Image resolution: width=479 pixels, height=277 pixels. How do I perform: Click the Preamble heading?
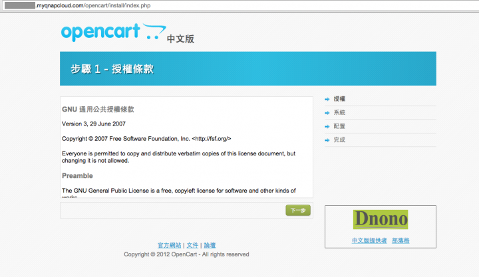pyautogui.click(x=77, y=176)
